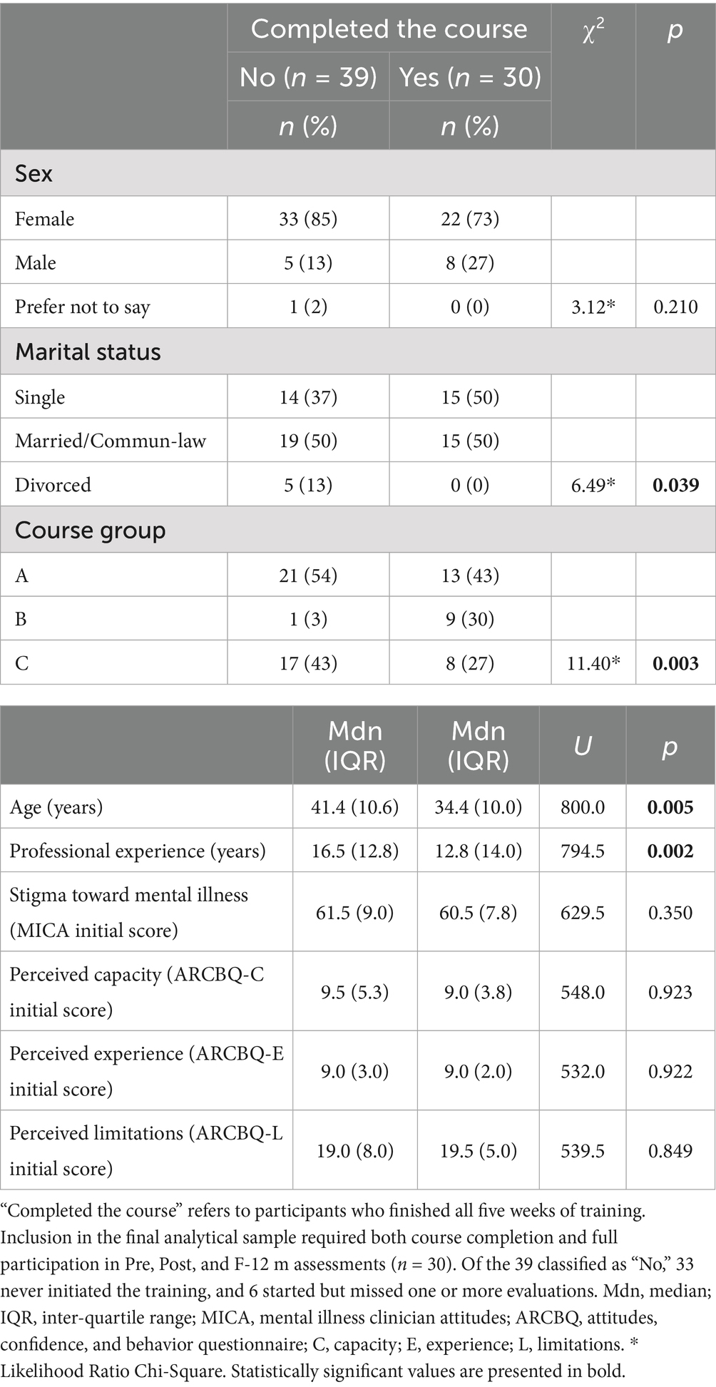Click the bold p-value 0.003
Image resolution: width=716 pixels, height=1387 pixels.
pos(675,663)
